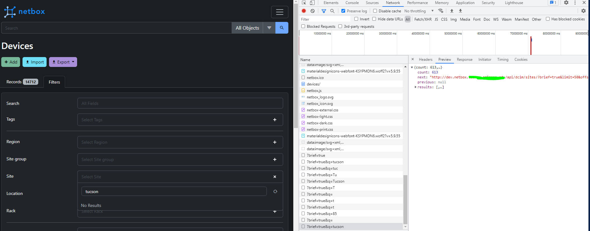This screenshot has height=231, width=590.
Task: Click the request list scrollbar thumb
Action: pos(405,200)
